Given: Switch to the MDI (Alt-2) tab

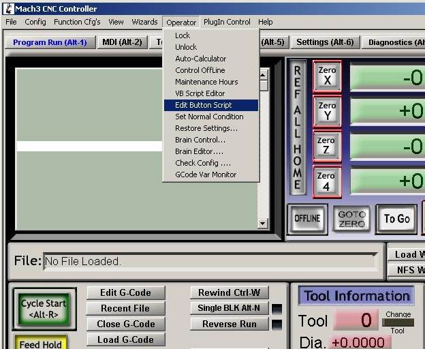Looking at the screenshot, I should tap(122, 42).
